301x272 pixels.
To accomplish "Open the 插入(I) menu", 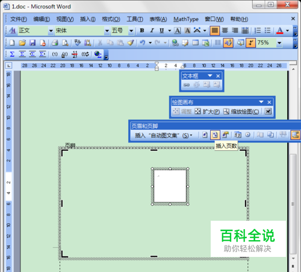I will point(88,19).
